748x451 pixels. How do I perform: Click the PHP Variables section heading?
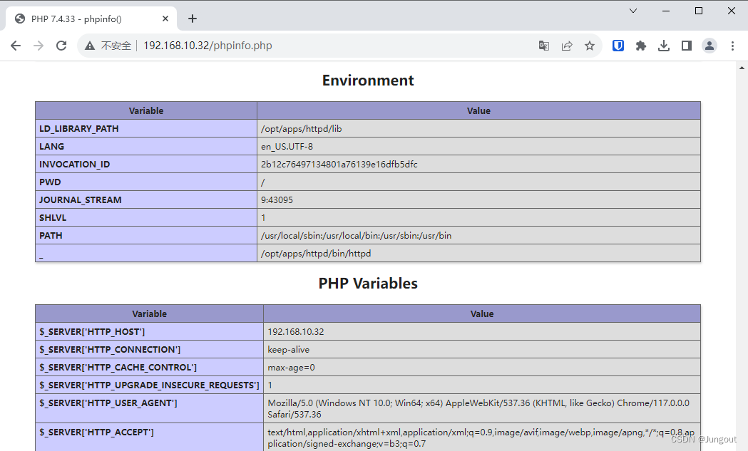368,283
